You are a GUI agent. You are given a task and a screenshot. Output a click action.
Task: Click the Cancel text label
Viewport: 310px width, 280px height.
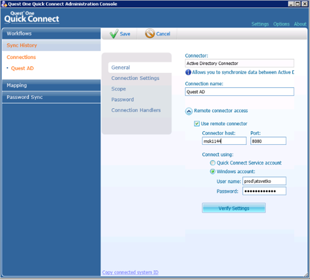163,34
